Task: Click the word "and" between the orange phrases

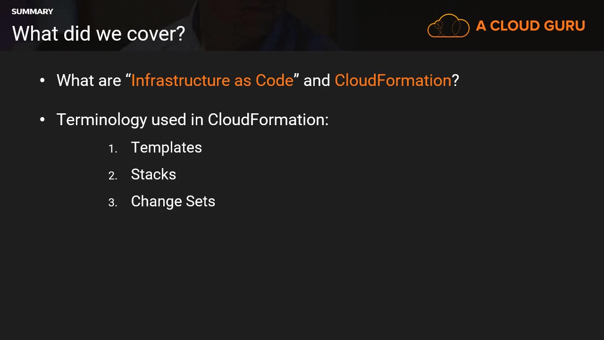Action: [x=317, y=80]
